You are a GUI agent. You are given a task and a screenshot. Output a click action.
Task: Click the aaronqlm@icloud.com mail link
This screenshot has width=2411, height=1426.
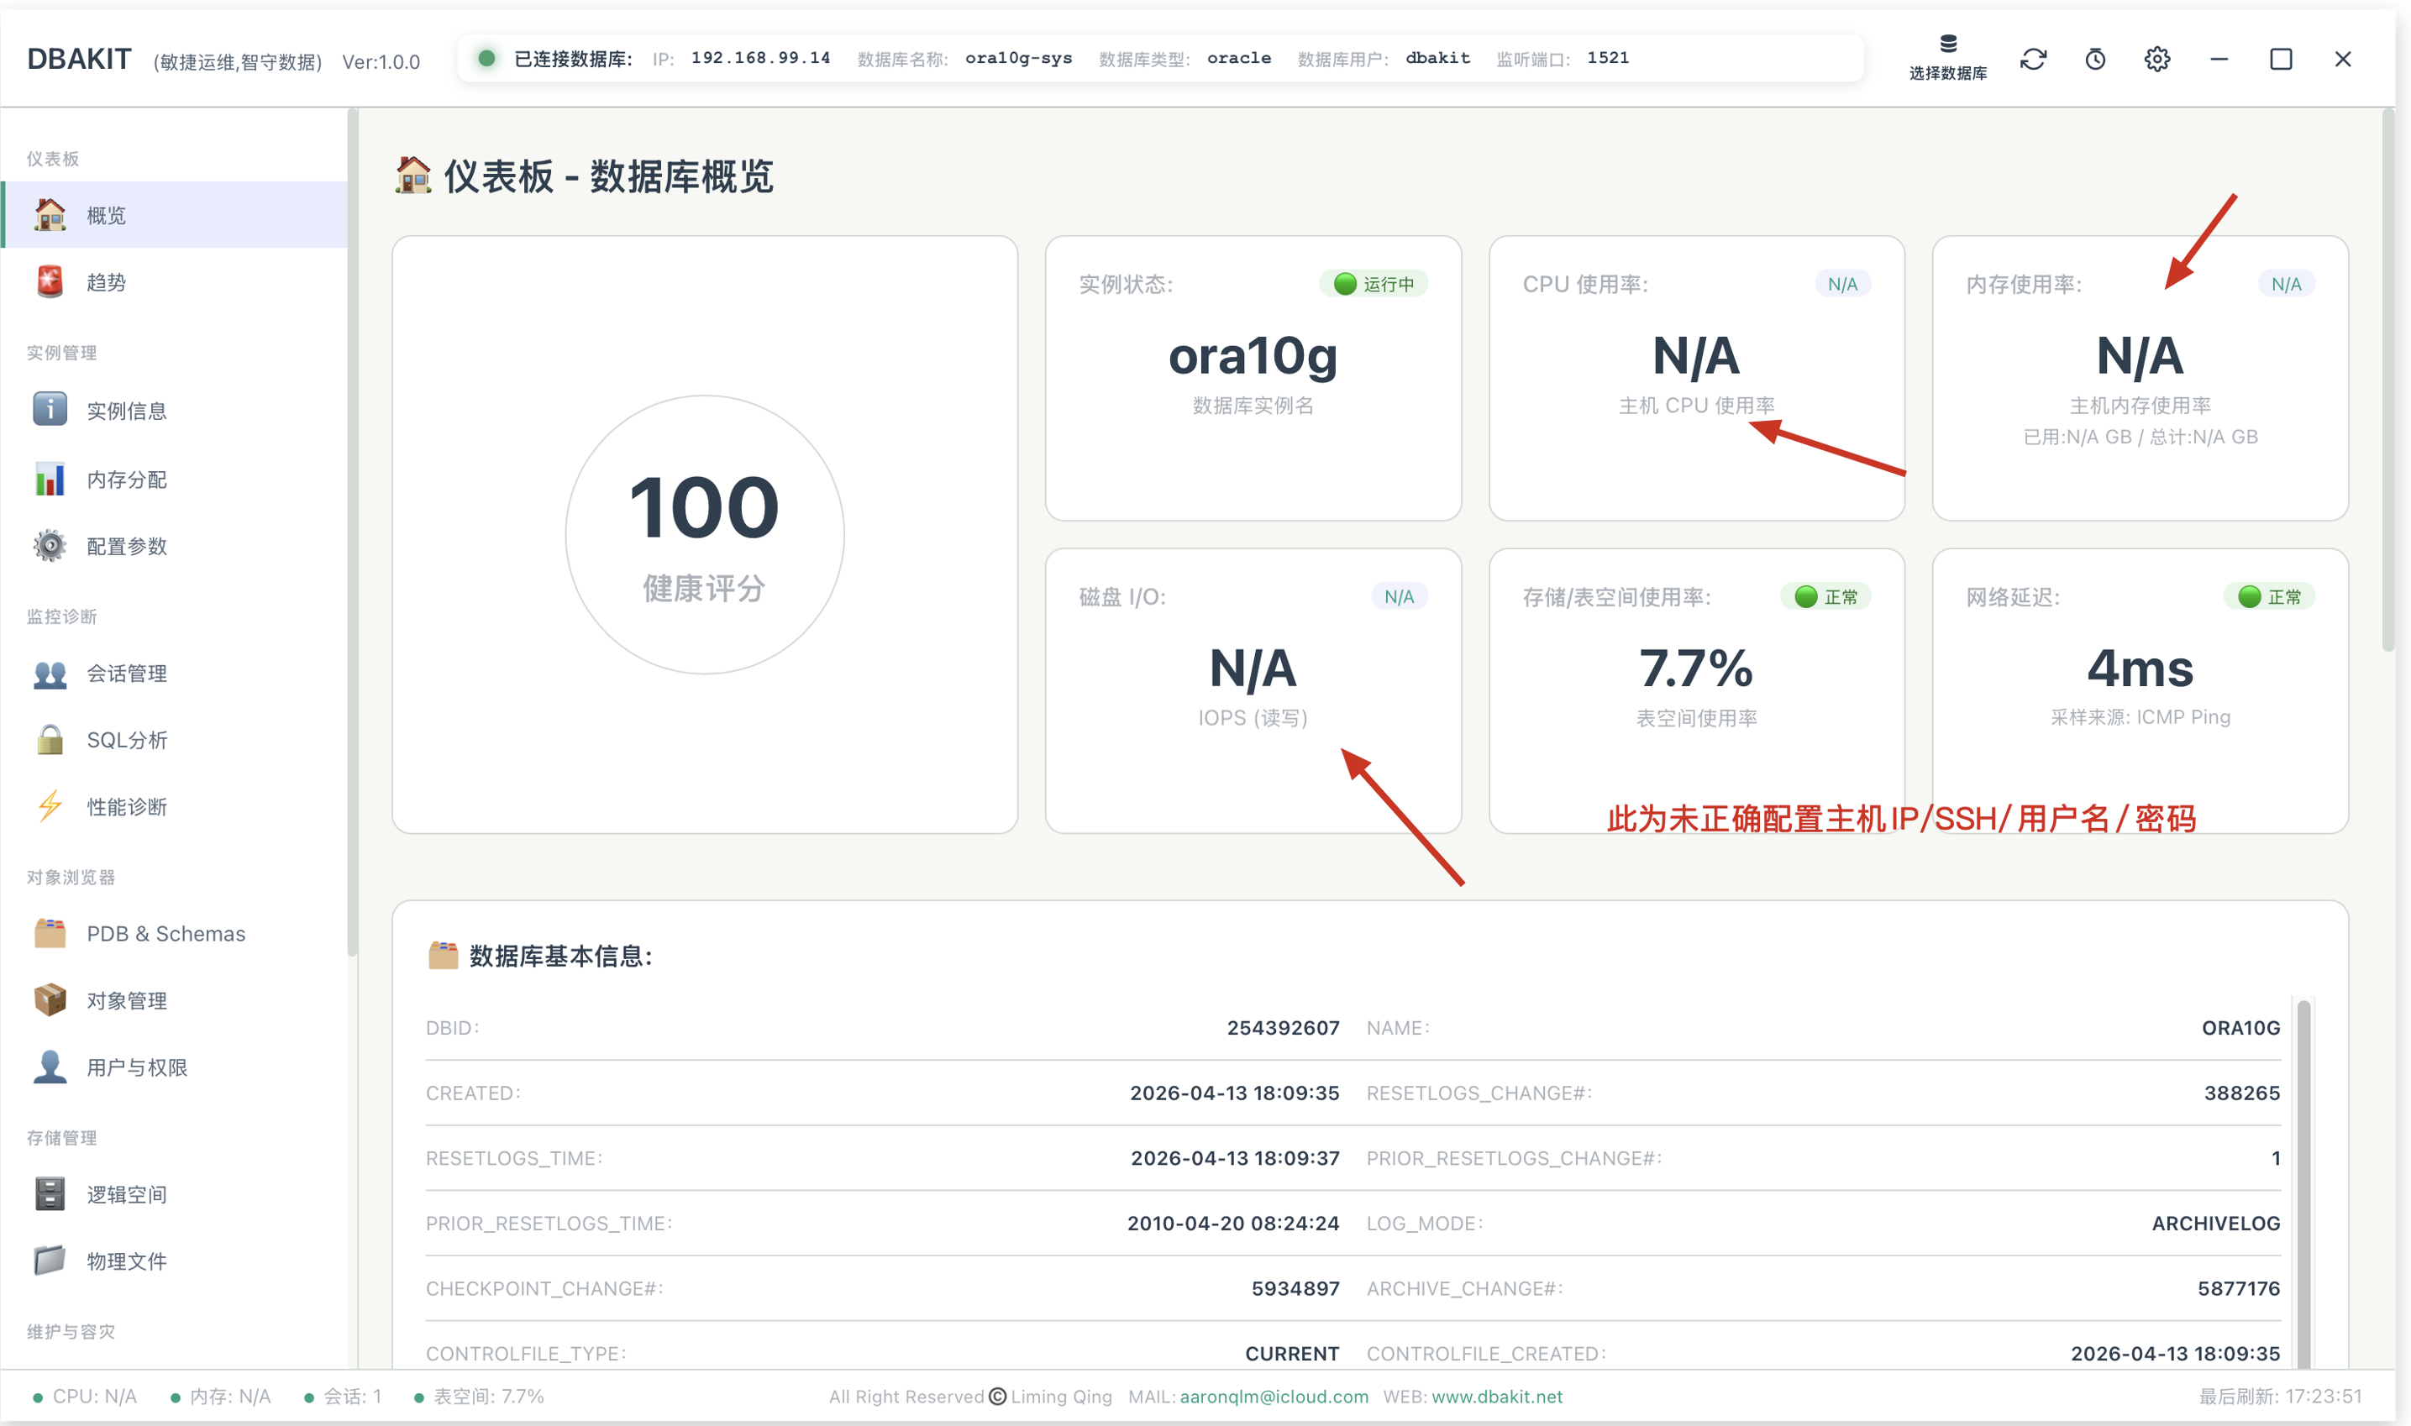1274,1397
